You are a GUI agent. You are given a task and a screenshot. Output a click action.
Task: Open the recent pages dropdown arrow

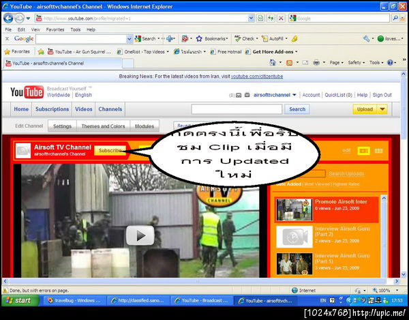28,18
